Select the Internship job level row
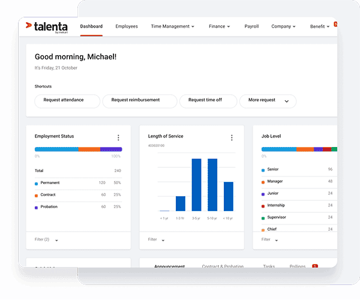This screenshot has width=360, height=300. tap(299, 205)
